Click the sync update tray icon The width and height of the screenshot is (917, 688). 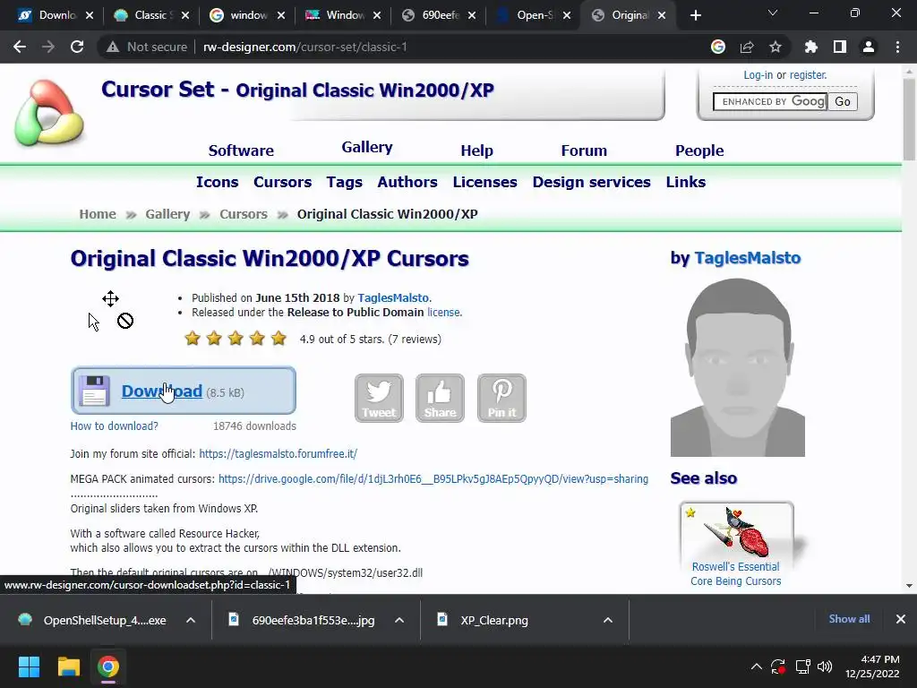pyautogui.click(x=778, y=666)
